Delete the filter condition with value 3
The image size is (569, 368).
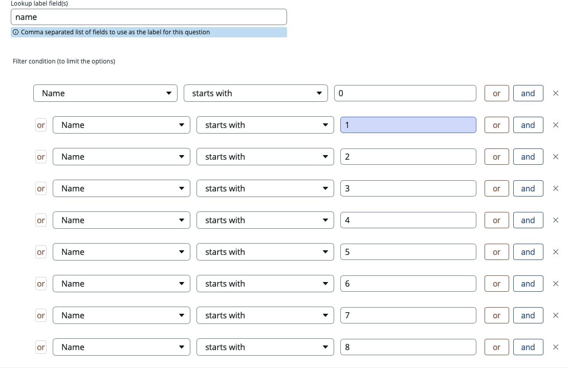556,188
